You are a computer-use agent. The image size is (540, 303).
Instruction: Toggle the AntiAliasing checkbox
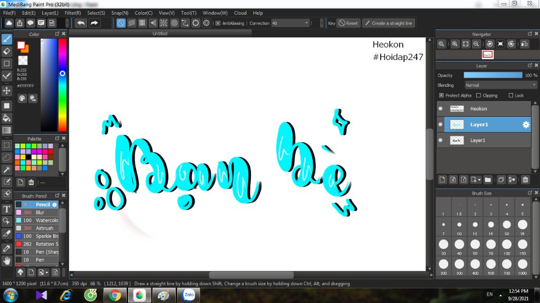218,23
